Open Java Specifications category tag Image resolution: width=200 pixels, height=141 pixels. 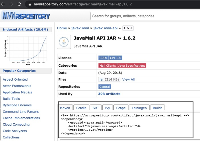[132, 66]
